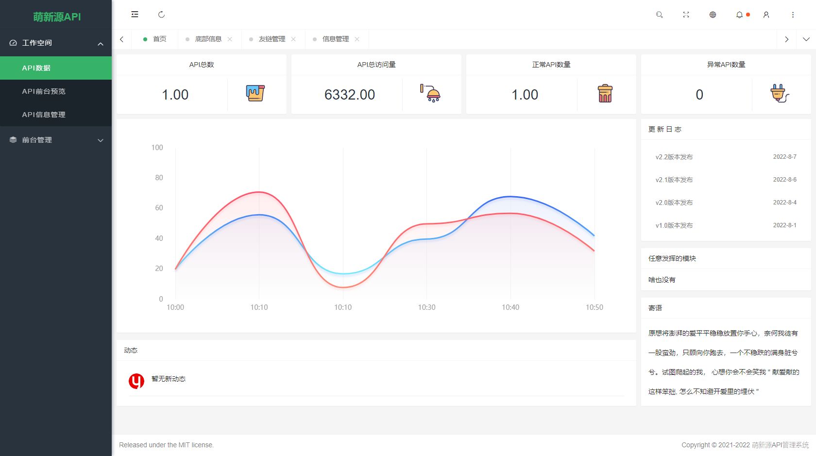The width and height of the screenshot is (816, 456).
Task: Click the refresh icon in top bar
Action: (161, 15)
